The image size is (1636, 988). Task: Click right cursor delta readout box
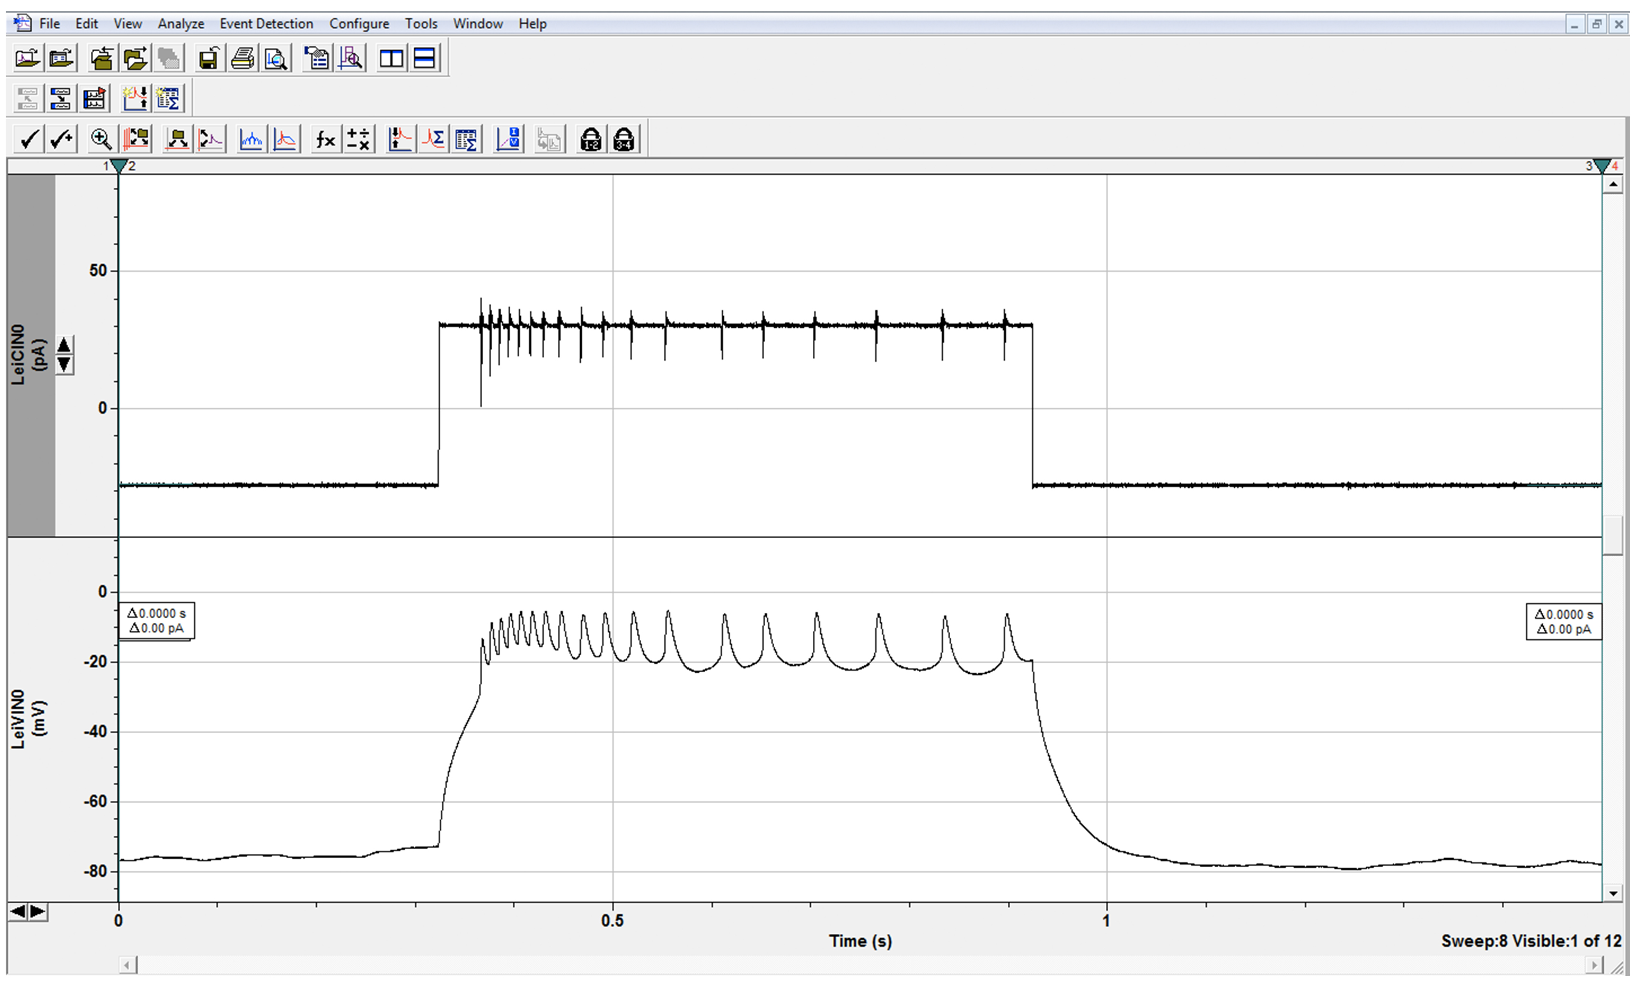tap(1564, 621)
